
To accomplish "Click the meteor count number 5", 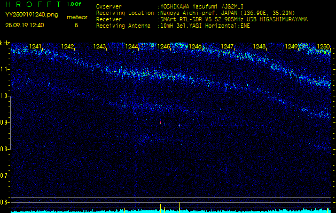I will [x=76, y=24].
